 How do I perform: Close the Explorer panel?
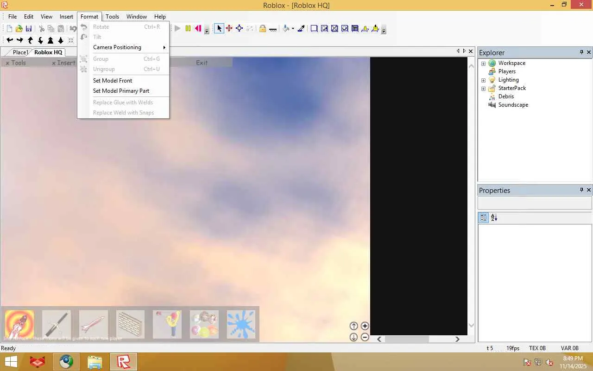pyautogui.click(x=589, y=52)
